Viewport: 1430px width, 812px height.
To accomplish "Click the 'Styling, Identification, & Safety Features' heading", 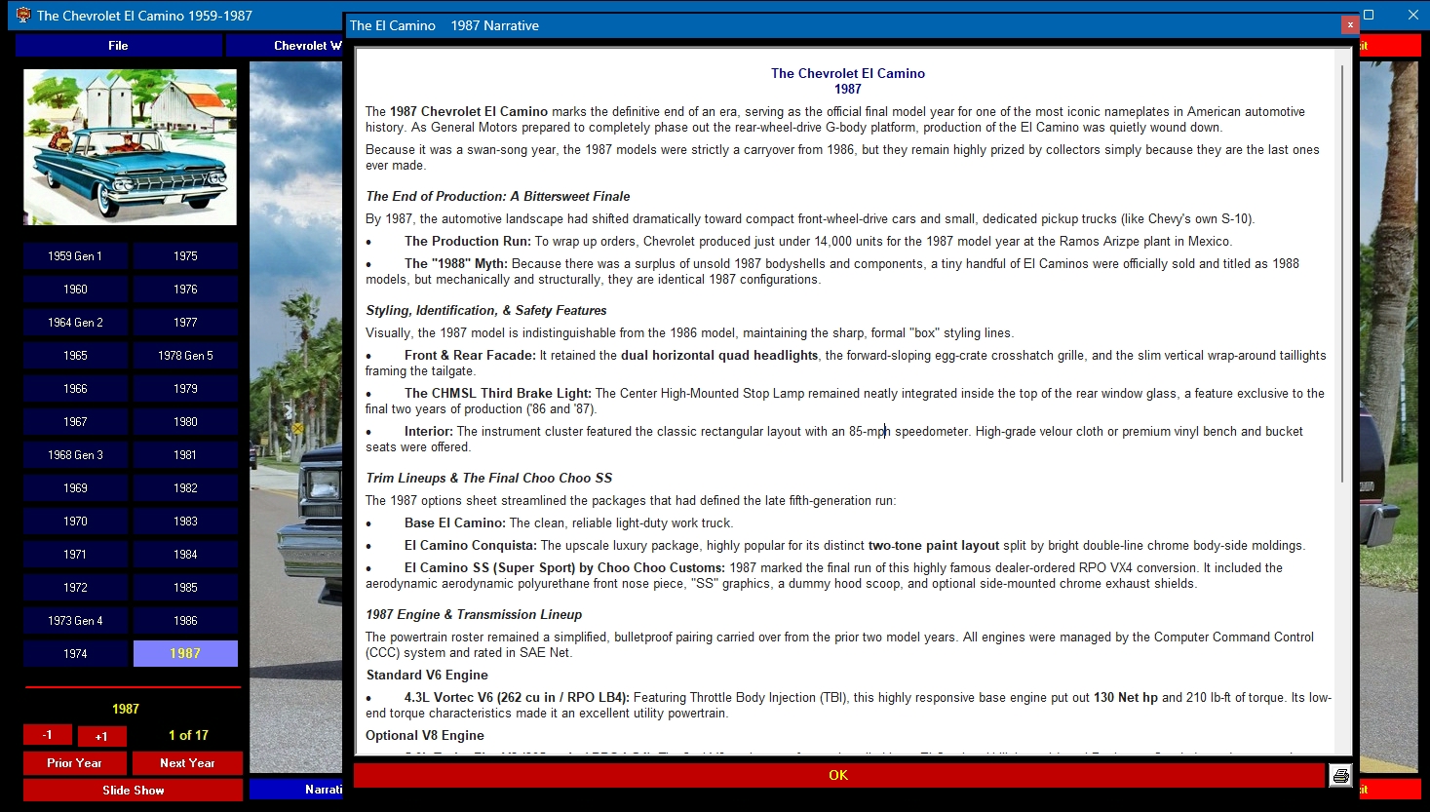I will point(486,310).
